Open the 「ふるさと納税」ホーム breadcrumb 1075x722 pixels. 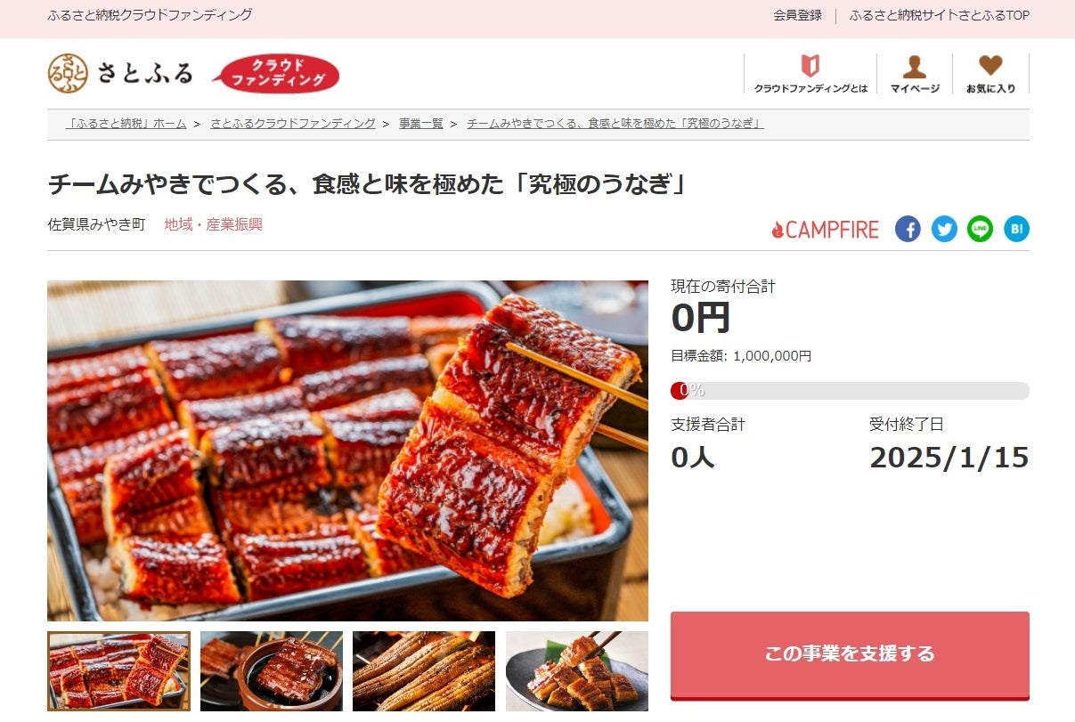[126, 124]
